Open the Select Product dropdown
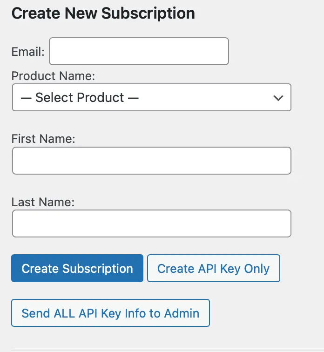This screenshot has width=324, height=352. click(x=151, y=97)
